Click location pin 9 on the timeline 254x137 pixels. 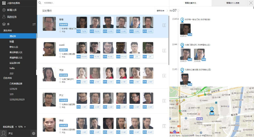(182, 19)
